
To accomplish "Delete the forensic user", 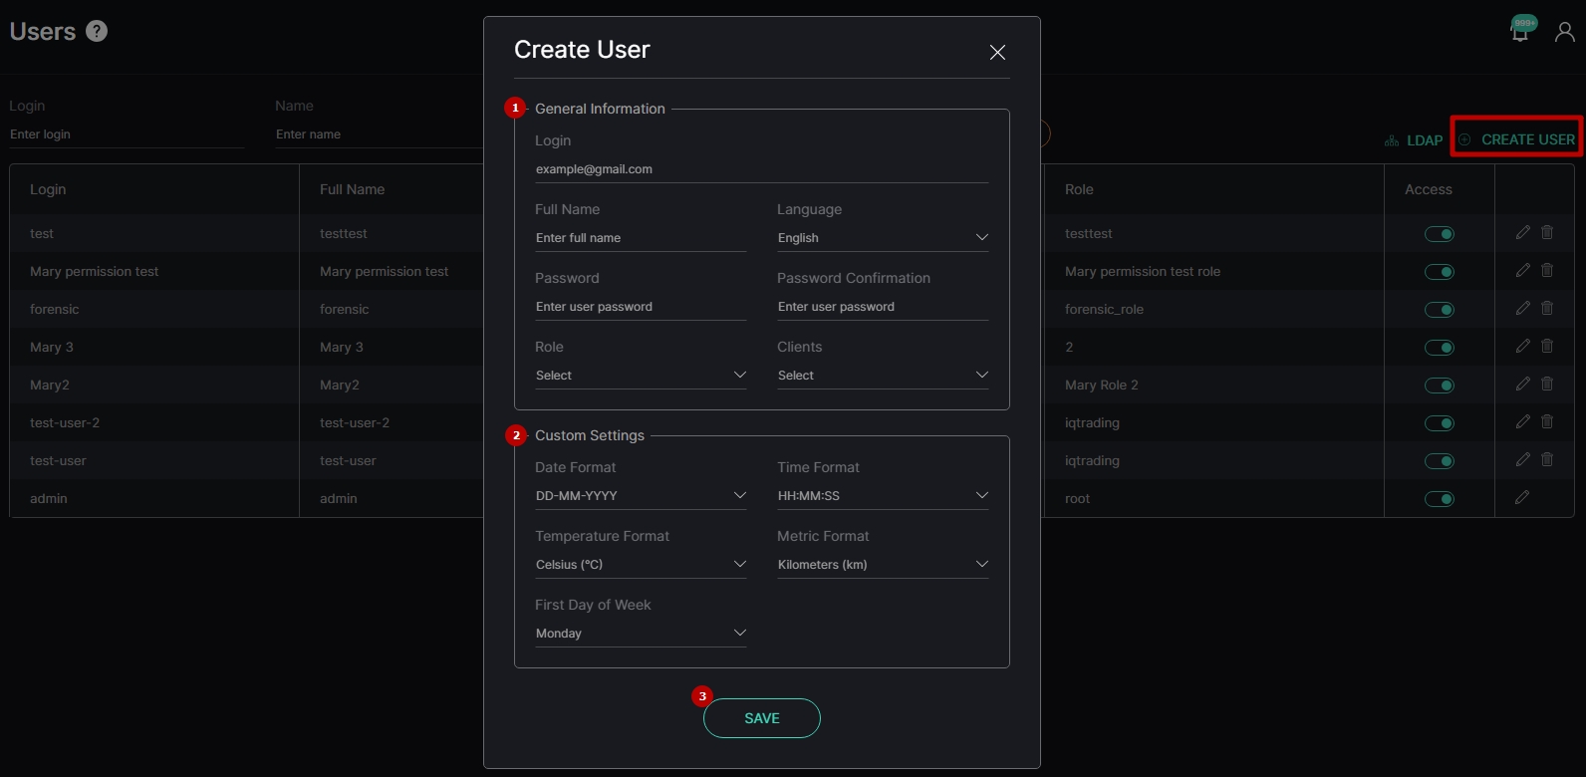I will click(1547, 308).
